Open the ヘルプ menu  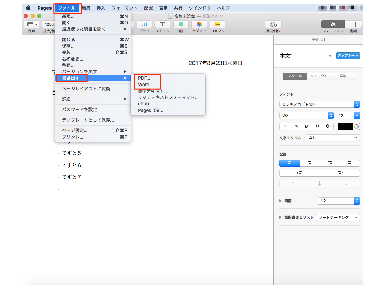tap(223, 8)
